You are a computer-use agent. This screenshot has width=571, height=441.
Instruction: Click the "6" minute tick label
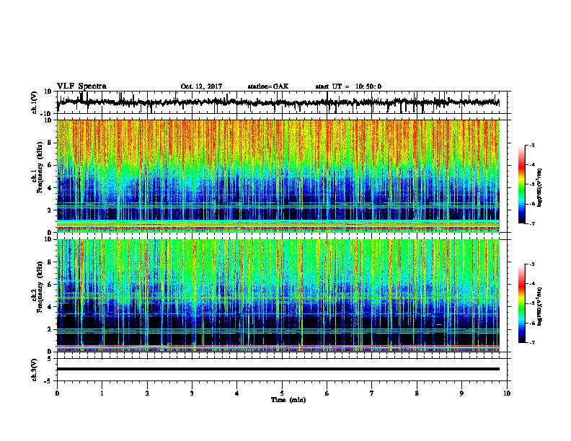pos(327,393)
